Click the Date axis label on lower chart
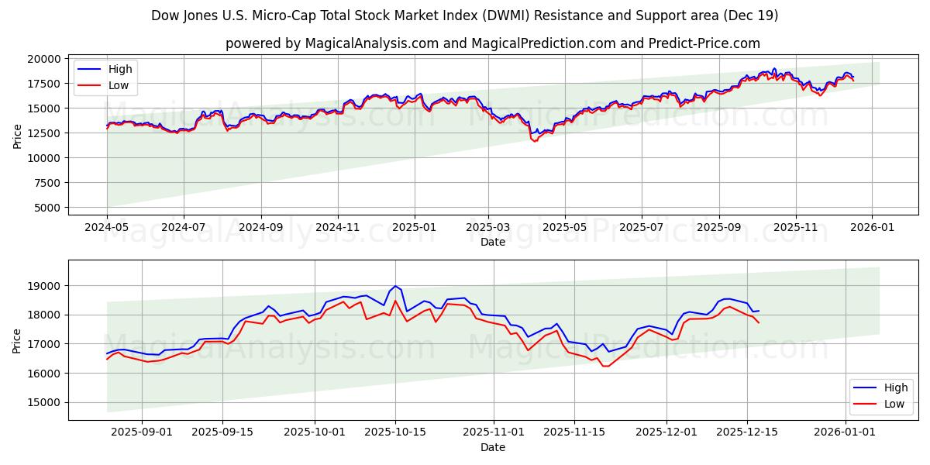 pyautogui.click(x=494, y=446)
